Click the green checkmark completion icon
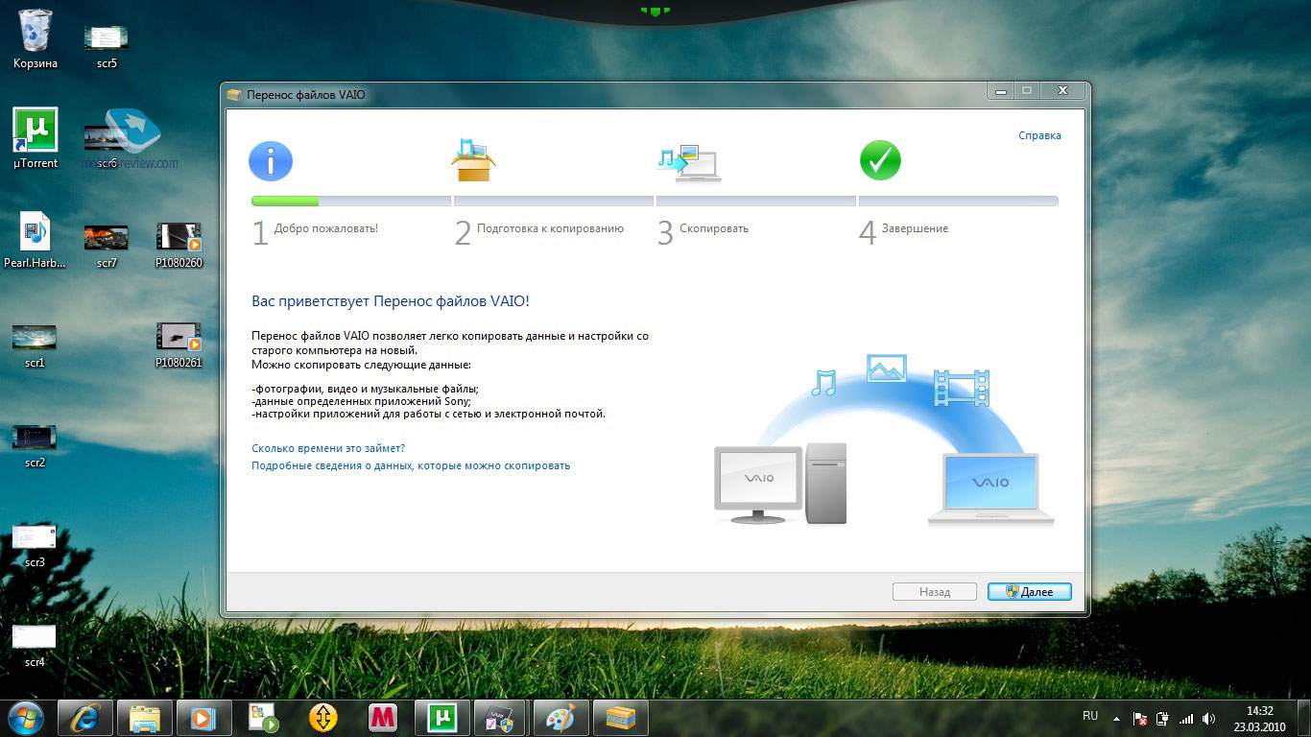 (x=880, y=160)
